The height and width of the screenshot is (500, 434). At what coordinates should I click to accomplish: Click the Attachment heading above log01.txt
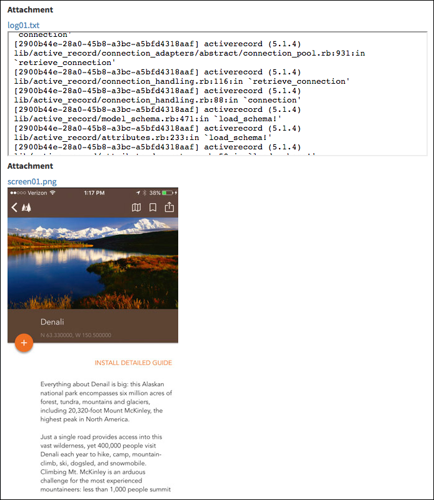tap(30, 10)
